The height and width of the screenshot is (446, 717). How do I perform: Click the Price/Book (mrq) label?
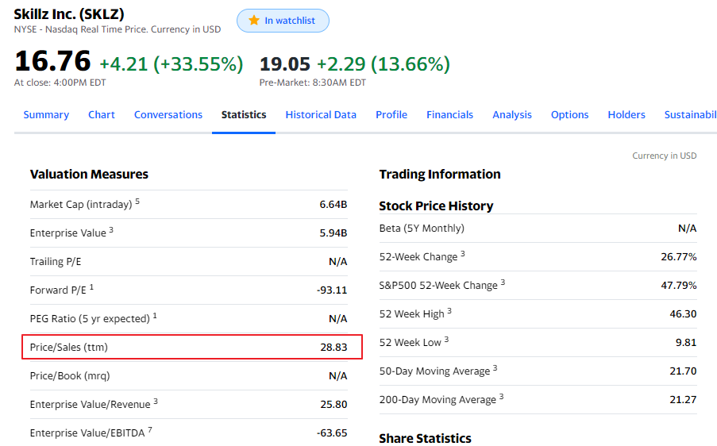(x=70, y=375)
